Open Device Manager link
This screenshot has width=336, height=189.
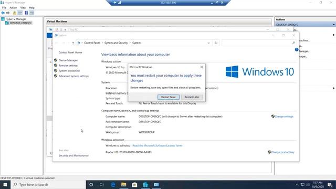(68, 60)
